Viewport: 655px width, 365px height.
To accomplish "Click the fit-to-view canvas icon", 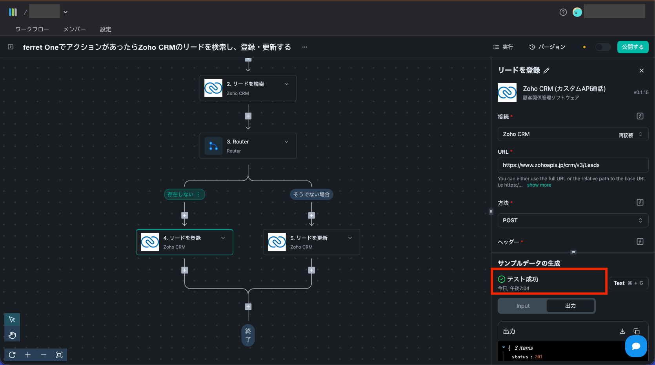I will (59, 355).
